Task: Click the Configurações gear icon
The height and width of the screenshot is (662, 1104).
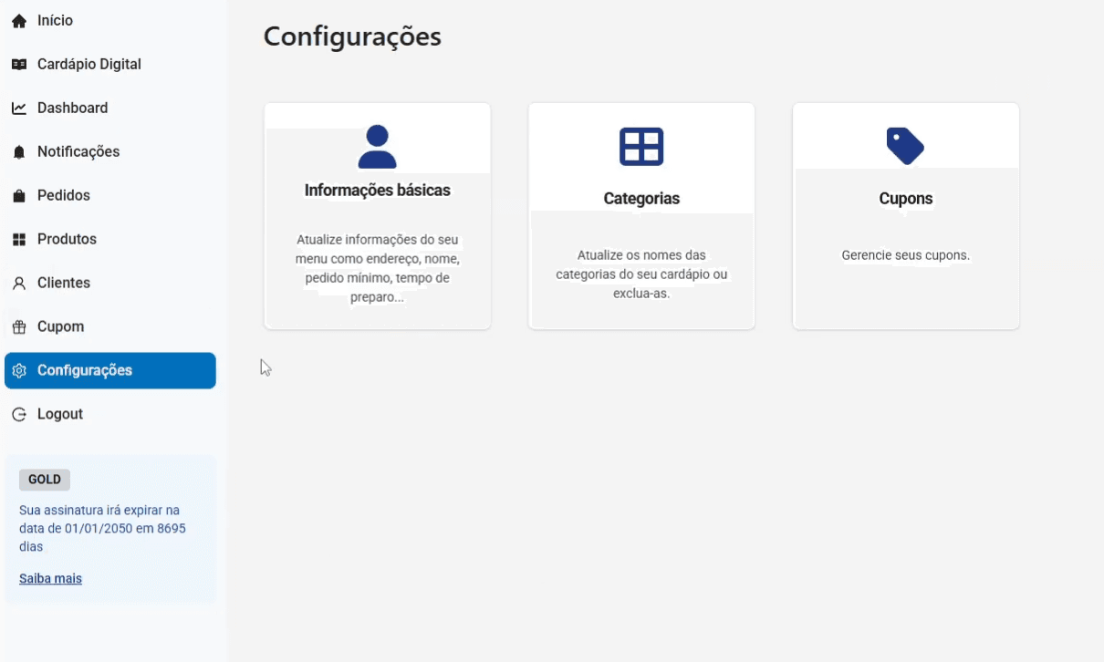Action: click(19, 371)
